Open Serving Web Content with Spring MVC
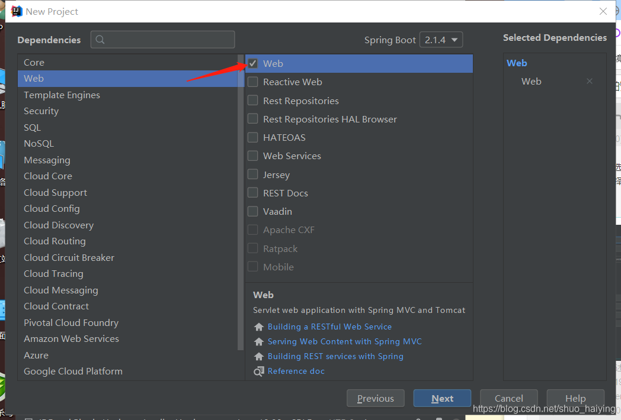Screen dimensions: 621x420 click(x=344, y=341)
